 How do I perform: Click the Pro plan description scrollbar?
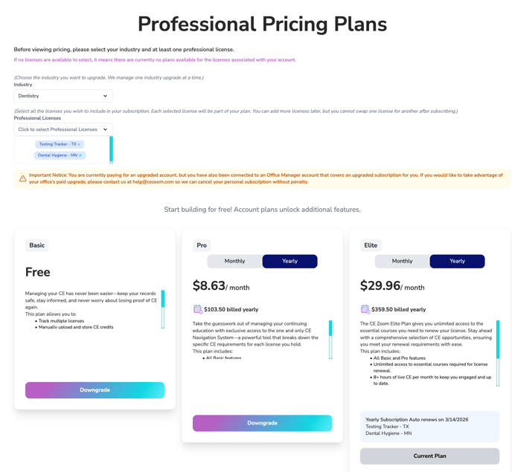(x=330, y=340)
